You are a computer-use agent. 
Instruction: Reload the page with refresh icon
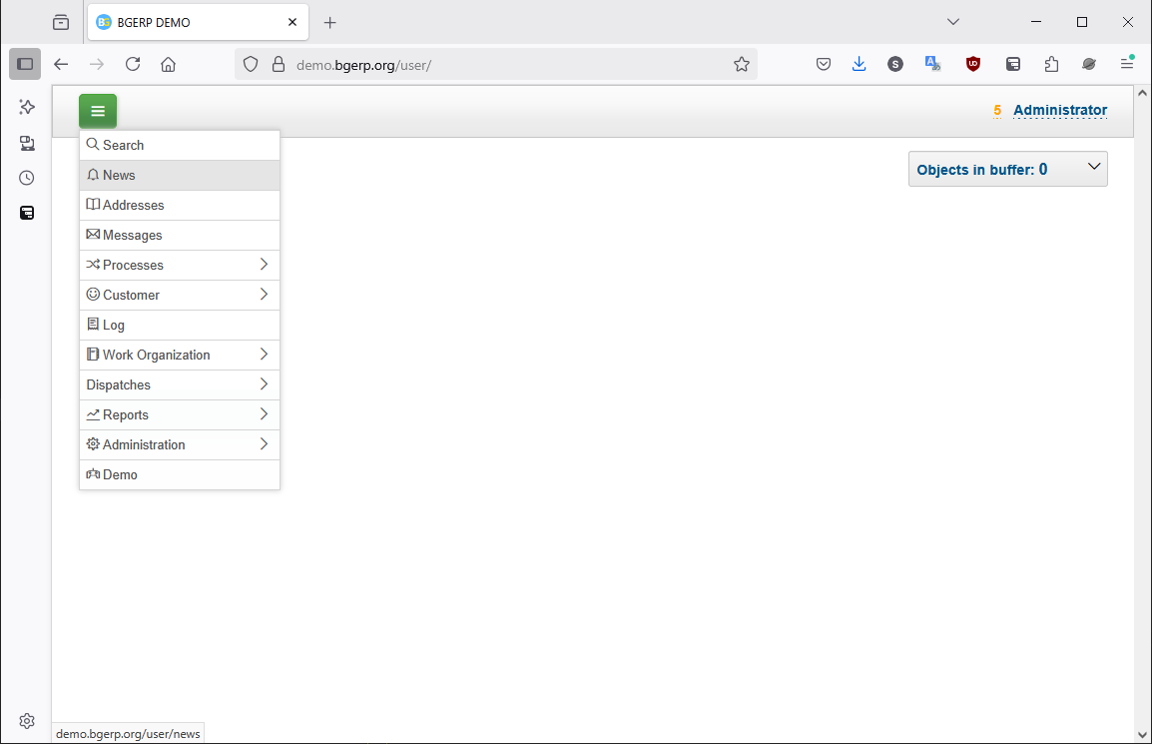pyautogui.click(x=133, y=64)
